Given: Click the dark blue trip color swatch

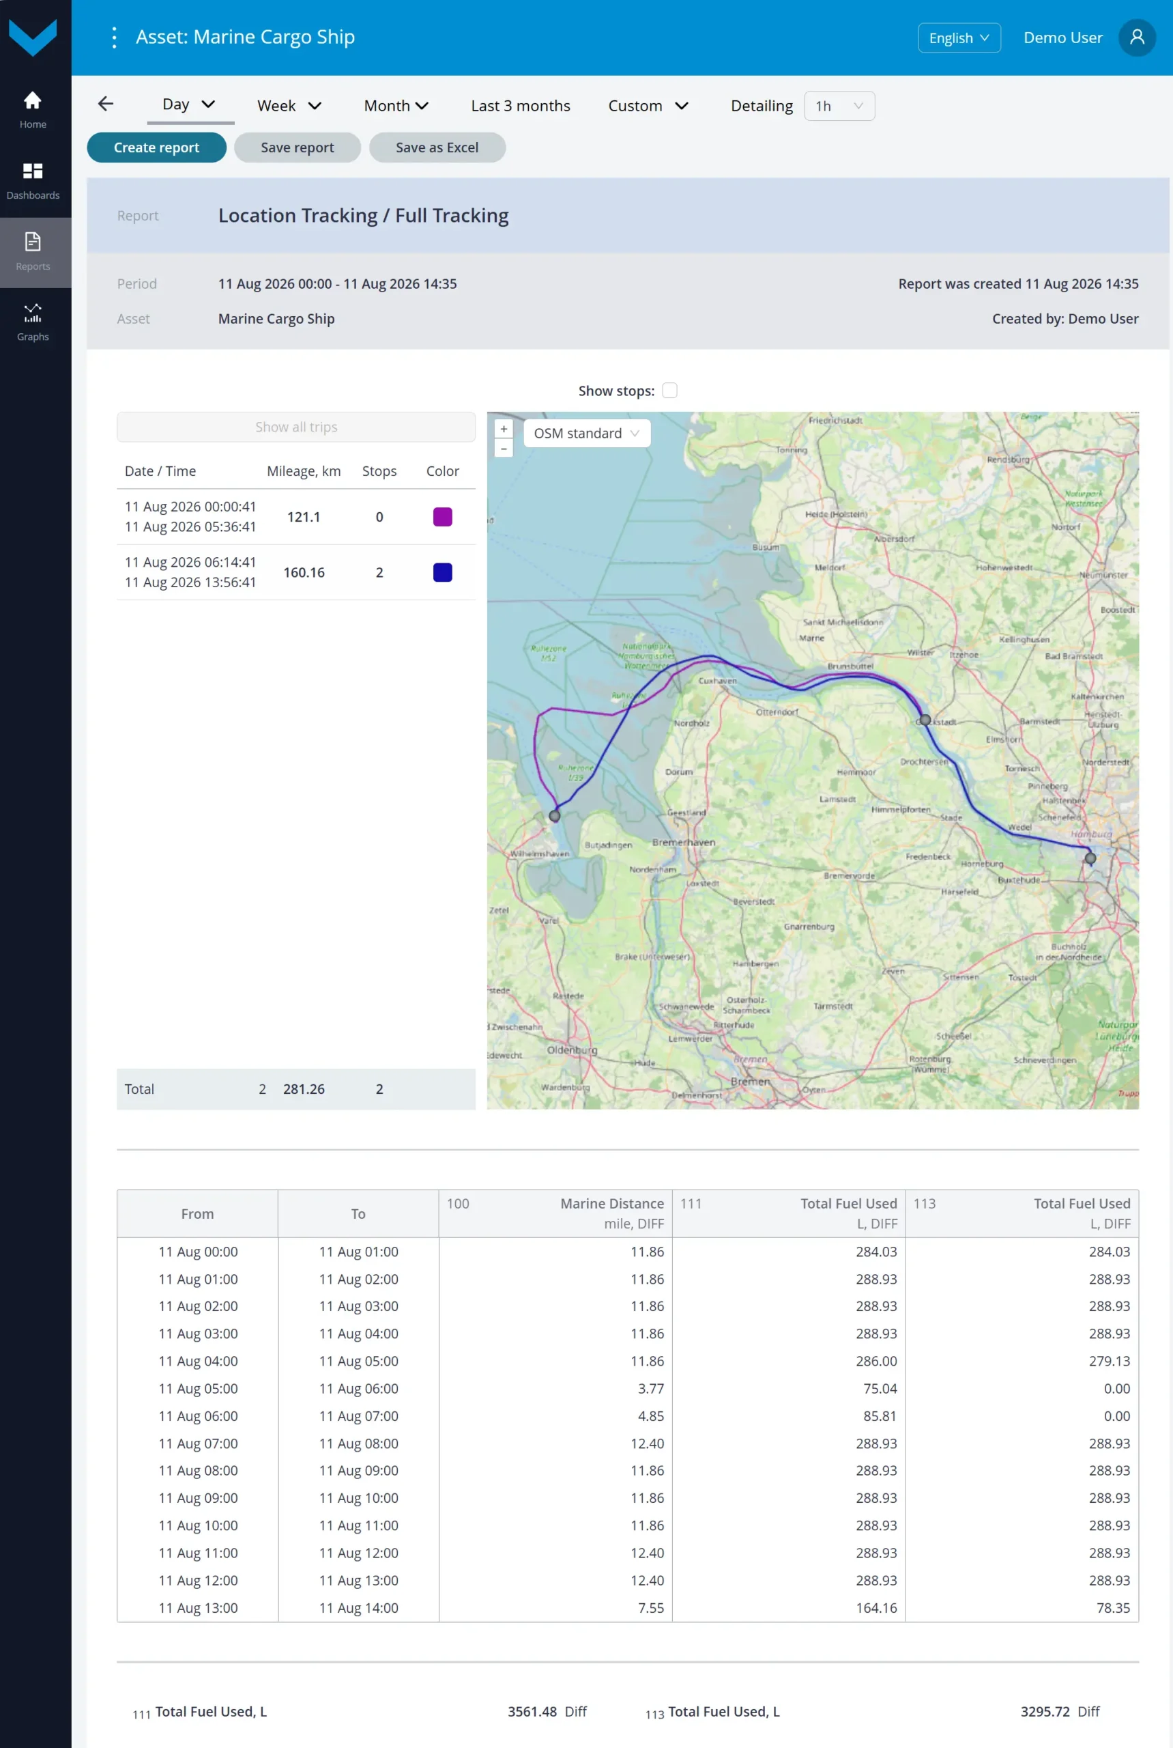Looking at the screenshot, I should click(442, 572).
